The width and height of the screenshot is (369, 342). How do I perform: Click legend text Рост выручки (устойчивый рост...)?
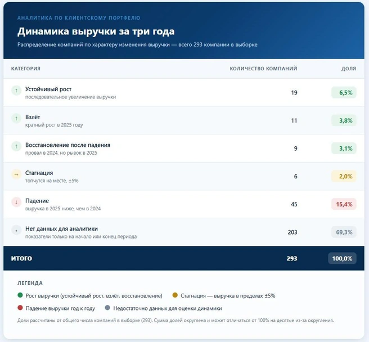[94, 296]
